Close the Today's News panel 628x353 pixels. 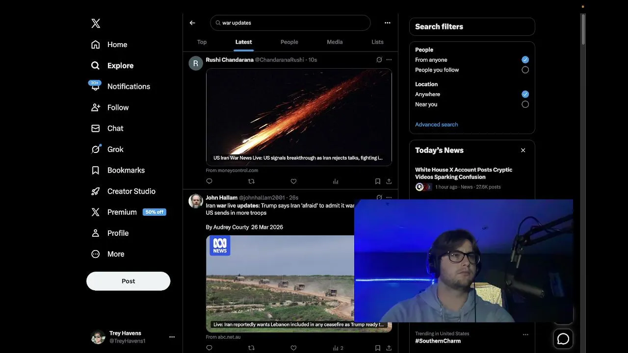pos(523,151)
